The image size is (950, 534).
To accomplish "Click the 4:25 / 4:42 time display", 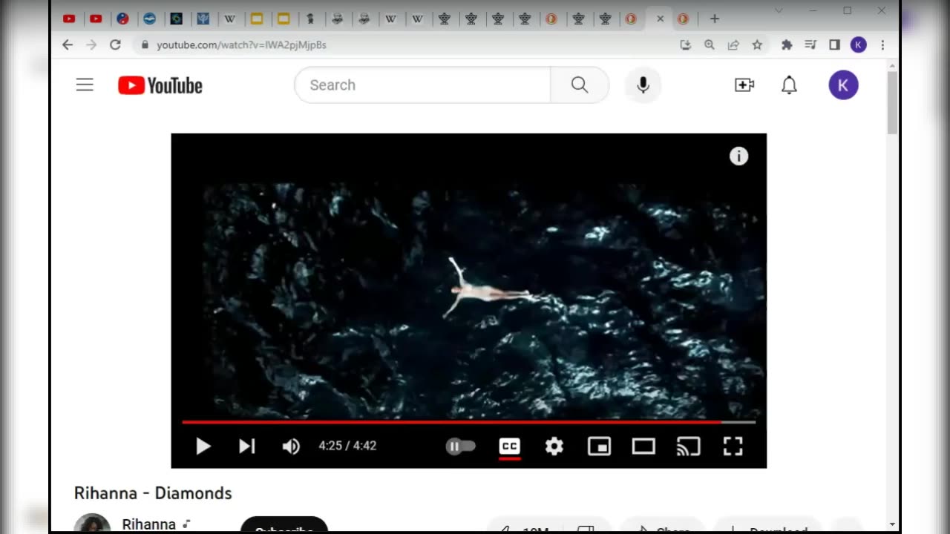I will click(x=347, y=446).
